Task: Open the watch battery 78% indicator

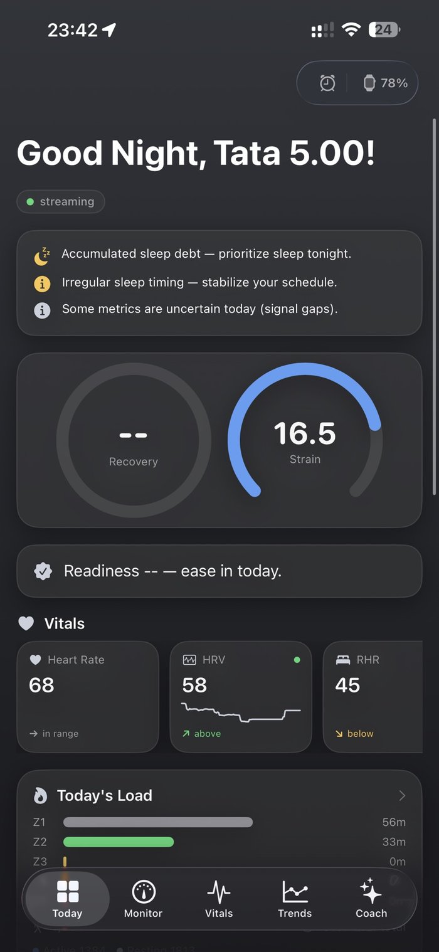Action: point(386,83)
